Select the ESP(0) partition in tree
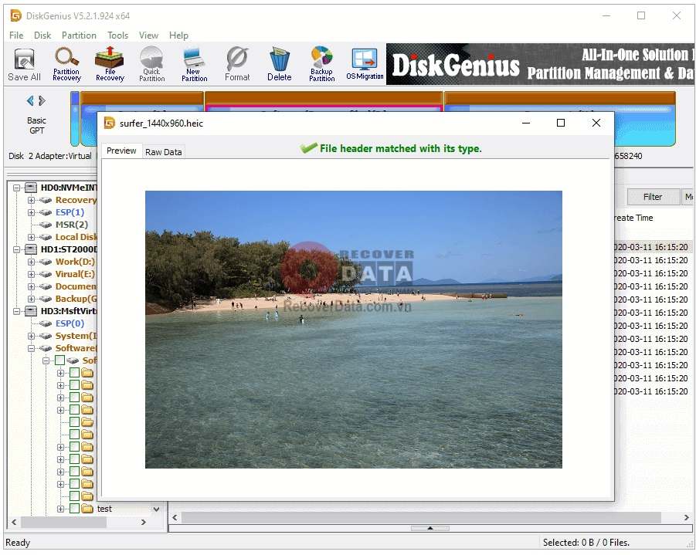 70,323
